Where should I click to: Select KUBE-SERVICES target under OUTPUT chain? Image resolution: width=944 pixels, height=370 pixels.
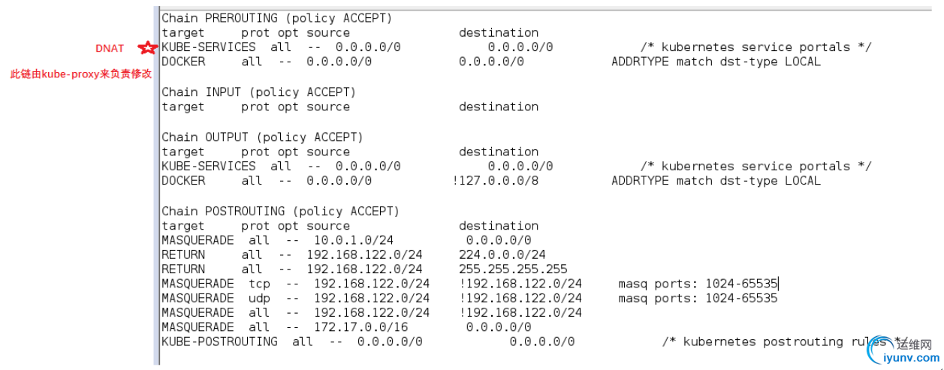[x=209, y=166]
